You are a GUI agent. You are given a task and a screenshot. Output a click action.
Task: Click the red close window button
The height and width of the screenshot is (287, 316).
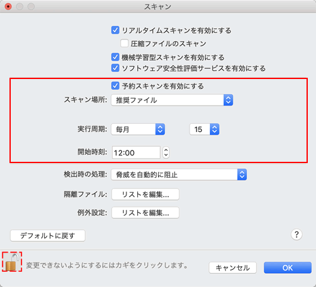pos(8,6)
